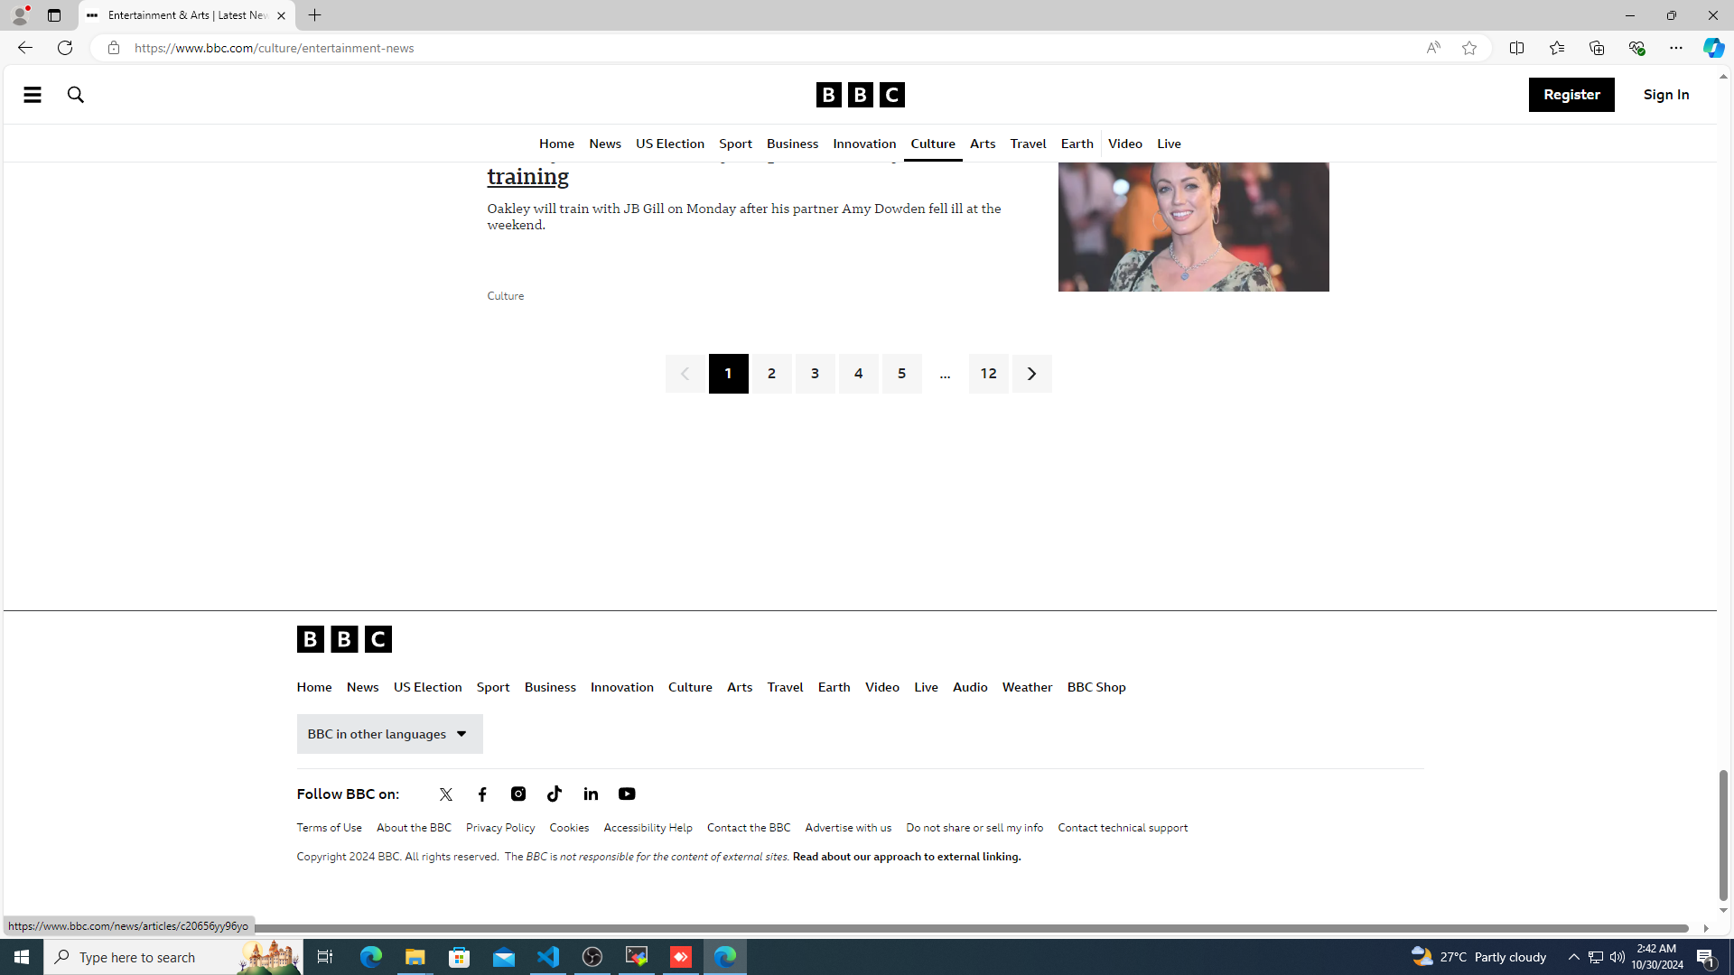
Task: Open BBC's TikTok social icon
Action: (555, 794)
